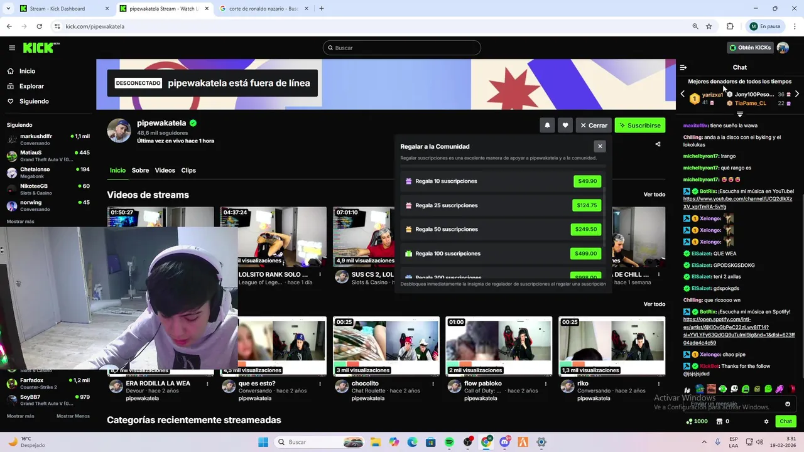Open the Explorar sidebar item

(x=31, y=86)
